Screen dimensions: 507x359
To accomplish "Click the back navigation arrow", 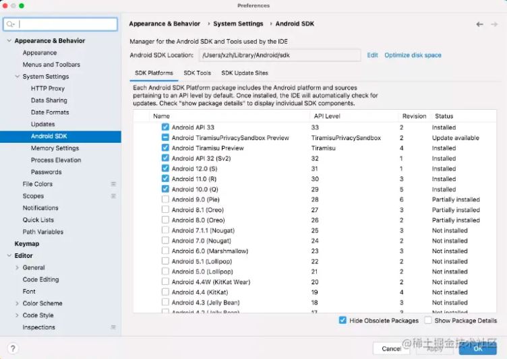I will tap(479, 24).
